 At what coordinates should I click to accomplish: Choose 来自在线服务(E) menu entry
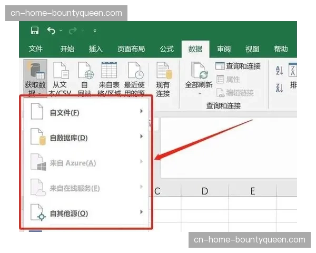coord(86,188)
